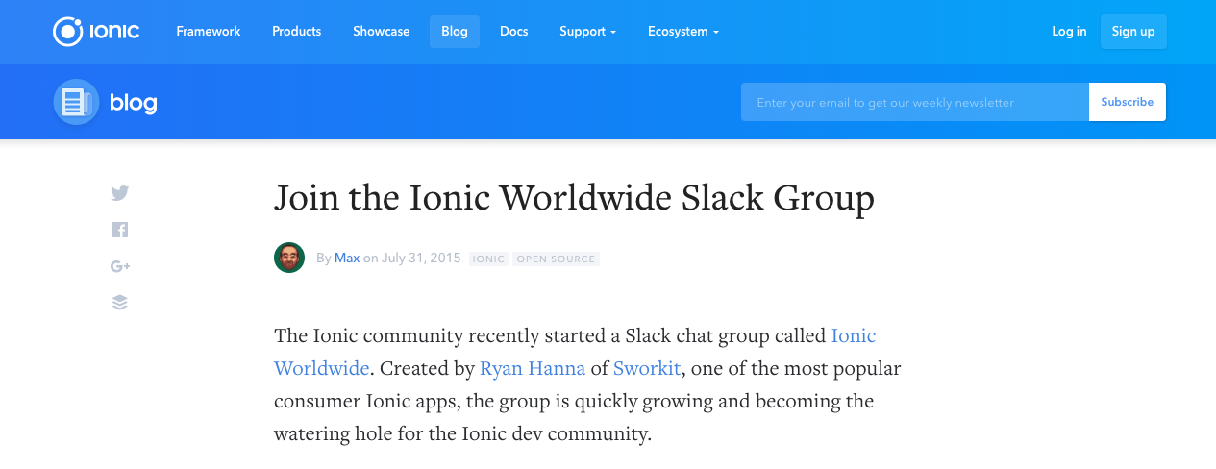
Task: Click the Log in link
Action: [x=1069, y=32]
